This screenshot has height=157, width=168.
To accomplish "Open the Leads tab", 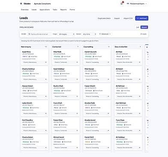I will [34, 10].
